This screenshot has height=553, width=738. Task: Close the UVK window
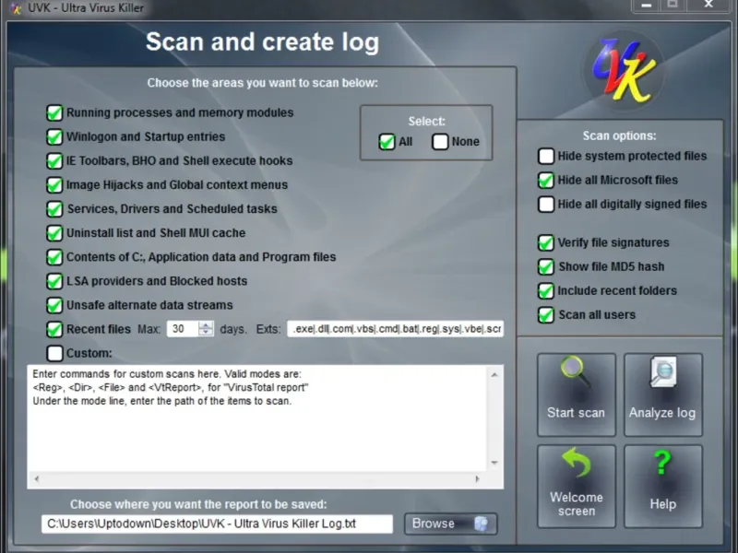708,6
